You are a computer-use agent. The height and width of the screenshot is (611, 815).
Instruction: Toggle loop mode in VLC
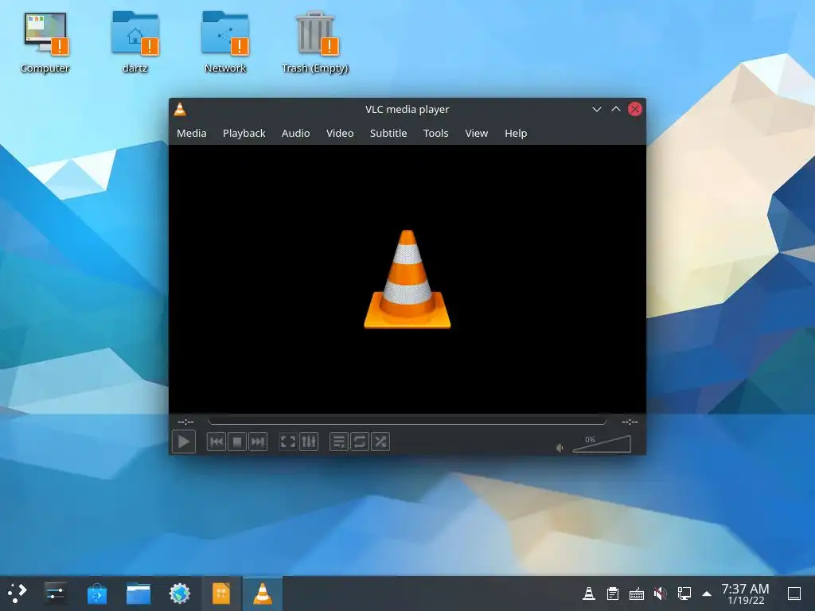(x=360, y=442)
